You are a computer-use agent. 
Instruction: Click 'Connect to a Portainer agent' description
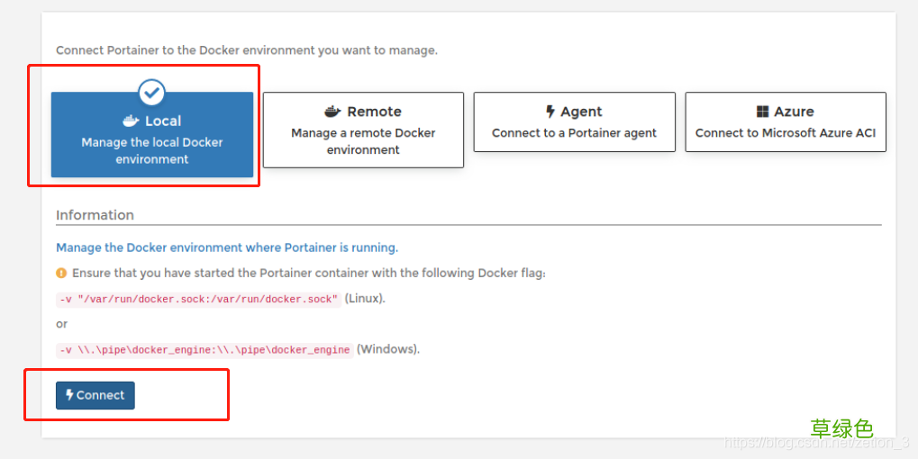coord(574,133)
